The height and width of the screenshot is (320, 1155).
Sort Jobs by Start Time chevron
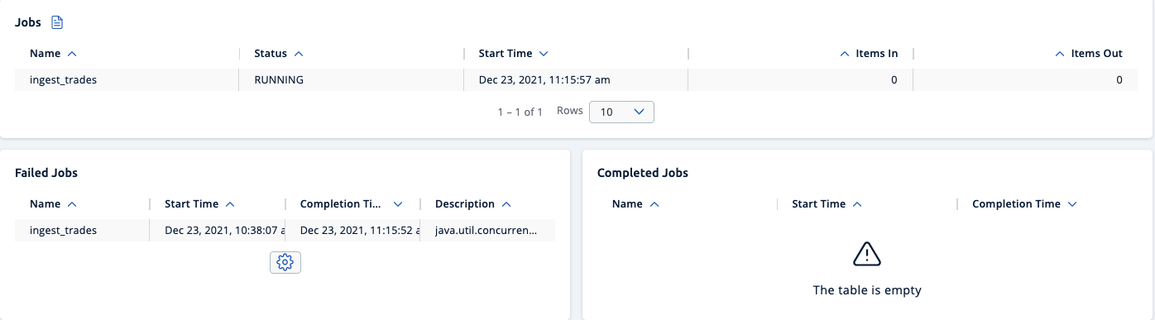click(544, 54)
